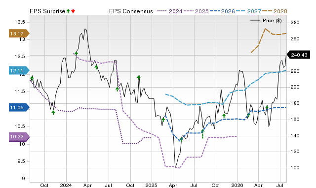The height and width of the screenshot is (188, 316).
Task: Click the EPS Surprise legend label
Action: [47, 11]
